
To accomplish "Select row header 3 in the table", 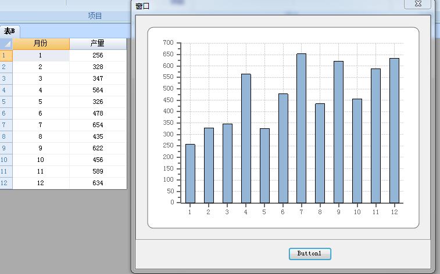I will click(6, 79).
